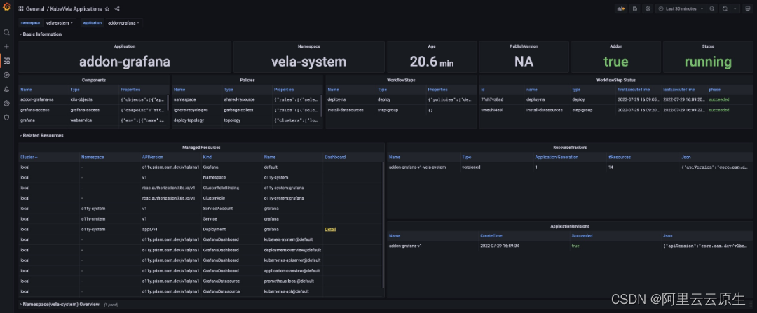Click the Grafana logo home icon
This screenshot has height=313, width=757.
tap(6, 7)
